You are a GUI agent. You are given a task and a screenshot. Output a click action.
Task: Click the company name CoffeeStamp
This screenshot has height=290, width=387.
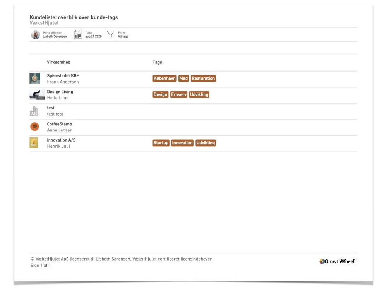click(x=60, y=124)
